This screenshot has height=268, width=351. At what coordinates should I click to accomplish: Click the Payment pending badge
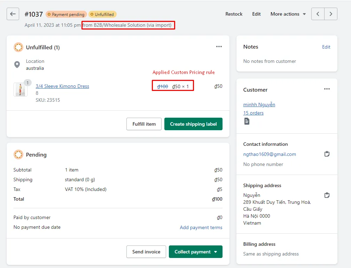coord(66,14)
